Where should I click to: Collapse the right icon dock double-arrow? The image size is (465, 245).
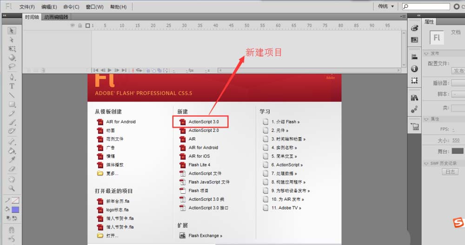click(418, 15)
